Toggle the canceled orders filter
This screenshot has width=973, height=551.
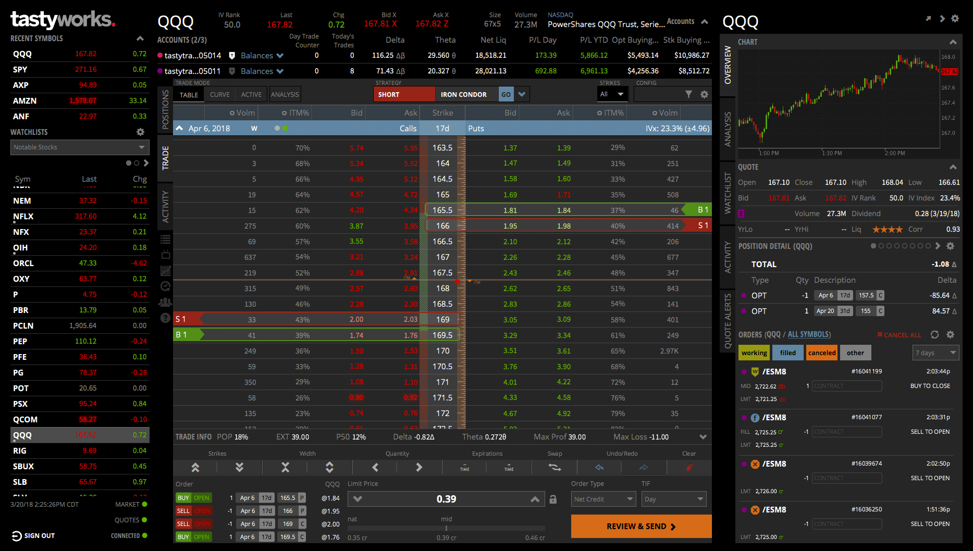point(822,353)
